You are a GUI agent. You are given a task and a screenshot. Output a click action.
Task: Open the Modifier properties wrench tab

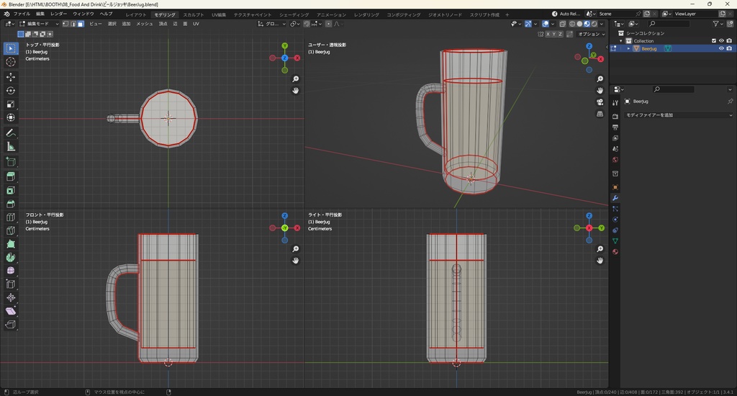(615, 198)
